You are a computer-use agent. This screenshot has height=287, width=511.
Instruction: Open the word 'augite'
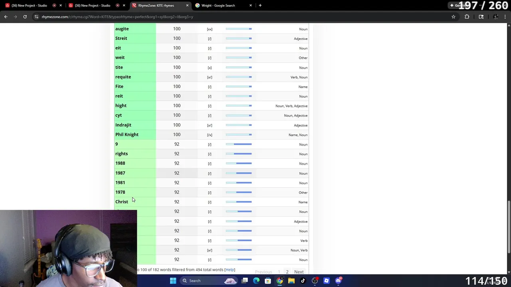point(122,29)
